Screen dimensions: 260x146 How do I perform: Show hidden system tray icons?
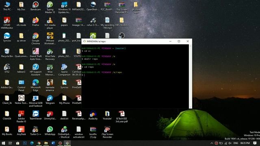tap(212, 143)
